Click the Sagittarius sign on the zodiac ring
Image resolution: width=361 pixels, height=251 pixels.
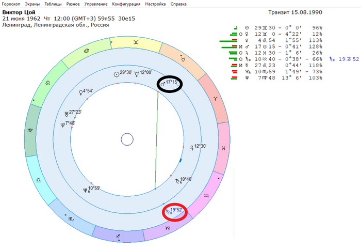[118, 236]
